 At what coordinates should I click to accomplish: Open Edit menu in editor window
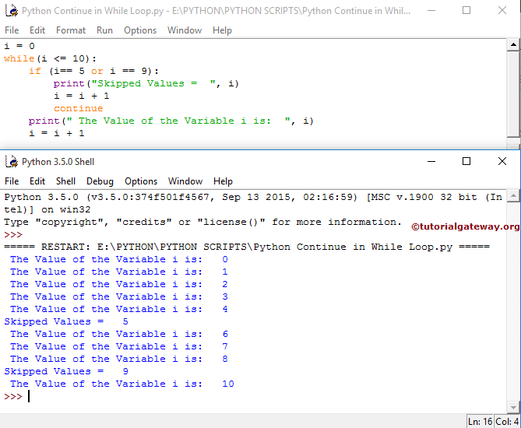(37, 30)
